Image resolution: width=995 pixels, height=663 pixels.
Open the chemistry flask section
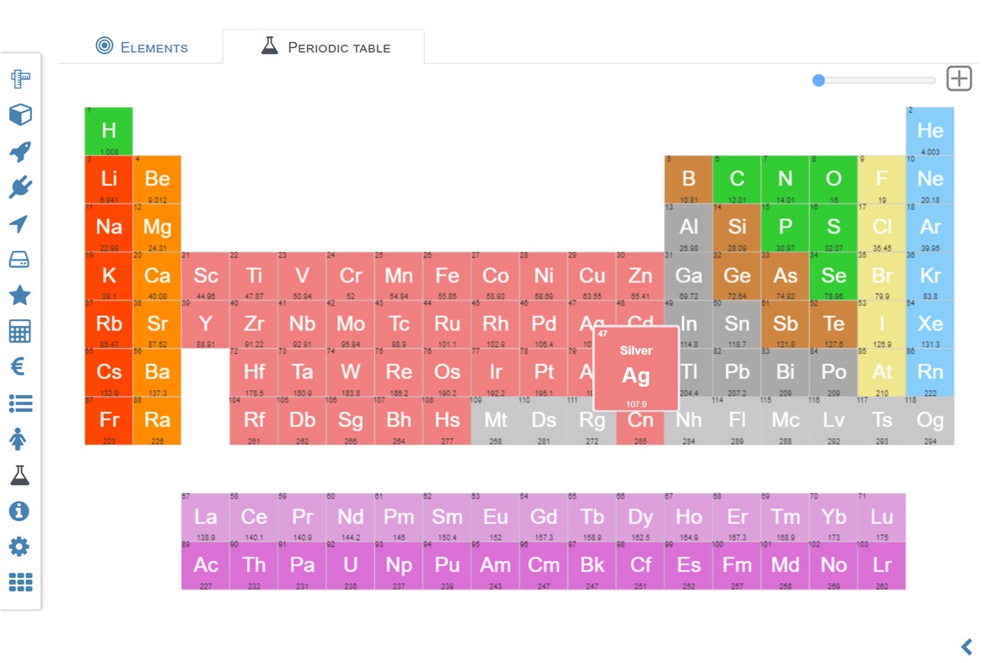click(20, 474)
